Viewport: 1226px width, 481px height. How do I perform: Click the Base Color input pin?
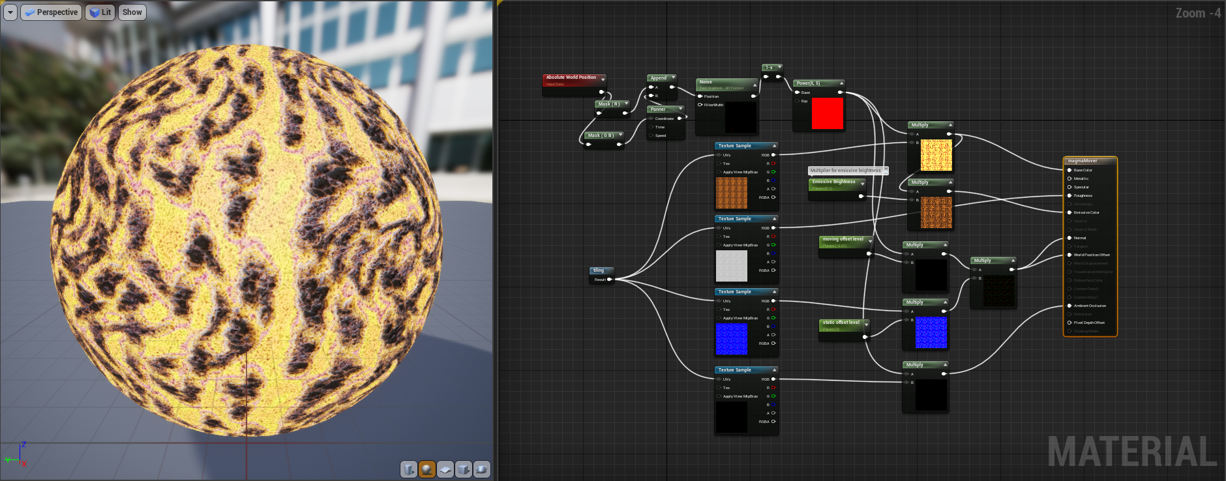(x=1069, y=170)
